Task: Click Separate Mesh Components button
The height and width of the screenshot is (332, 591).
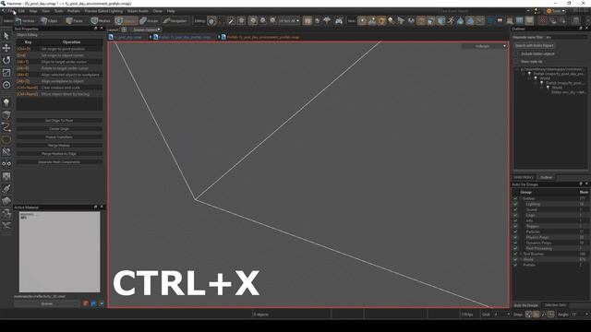Action: coord(59,162)
